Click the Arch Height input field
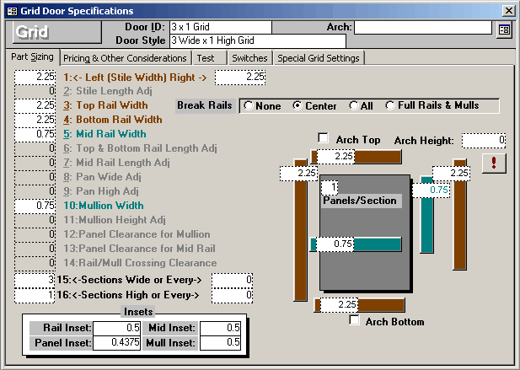Viewport: 520px width, 370px height. click(x=483, y=140)
